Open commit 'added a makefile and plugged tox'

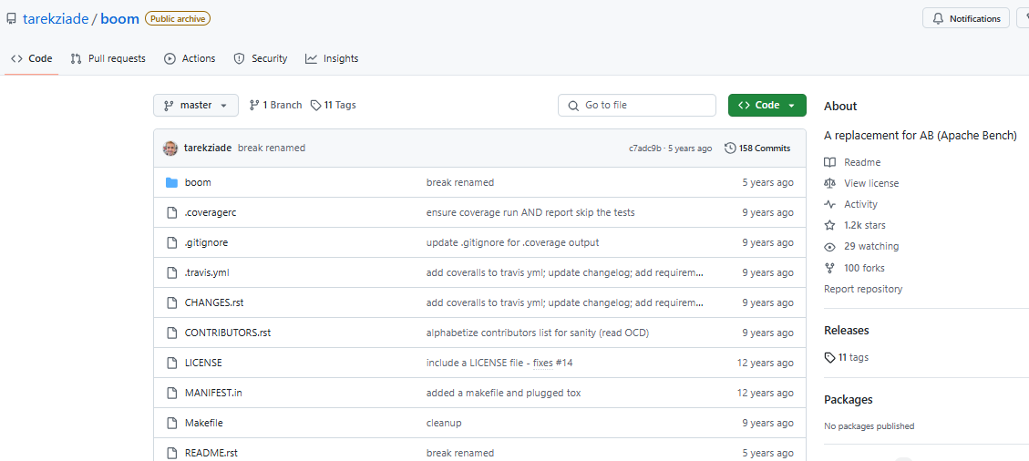pyautogui.click(x=503, y=393)
